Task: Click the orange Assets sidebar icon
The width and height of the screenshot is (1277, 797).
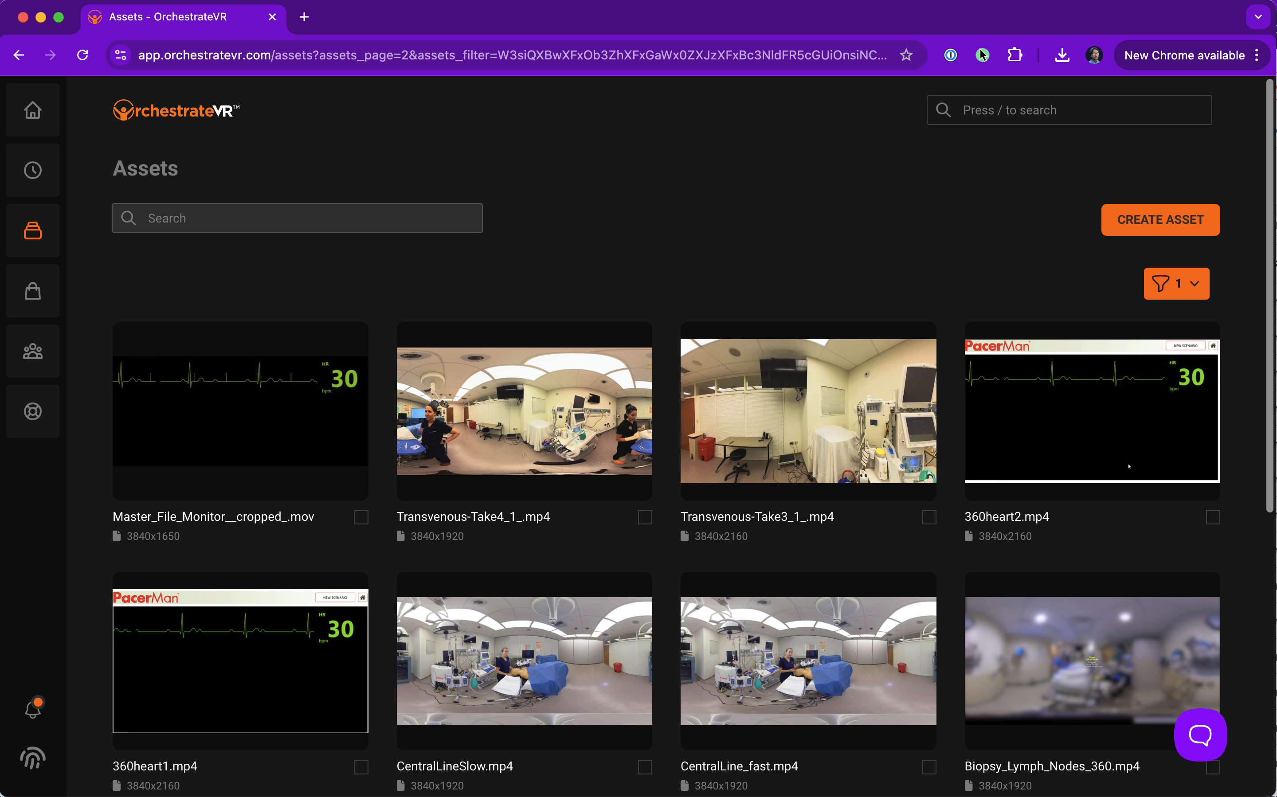Action: coord(33,231)
